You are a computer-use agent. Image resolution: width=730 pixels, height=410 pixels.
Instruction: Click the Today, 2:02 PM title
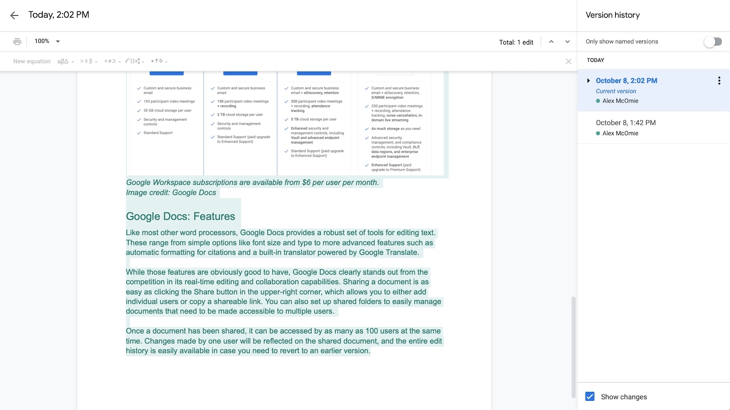(59, 15)
